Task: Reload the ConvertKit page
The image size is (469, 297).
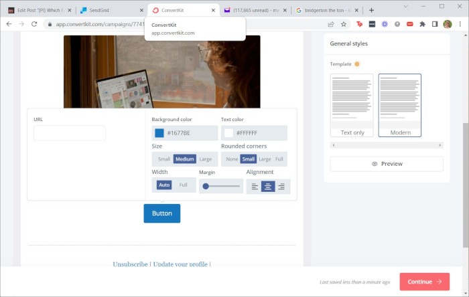Action: tap(34, 24)
